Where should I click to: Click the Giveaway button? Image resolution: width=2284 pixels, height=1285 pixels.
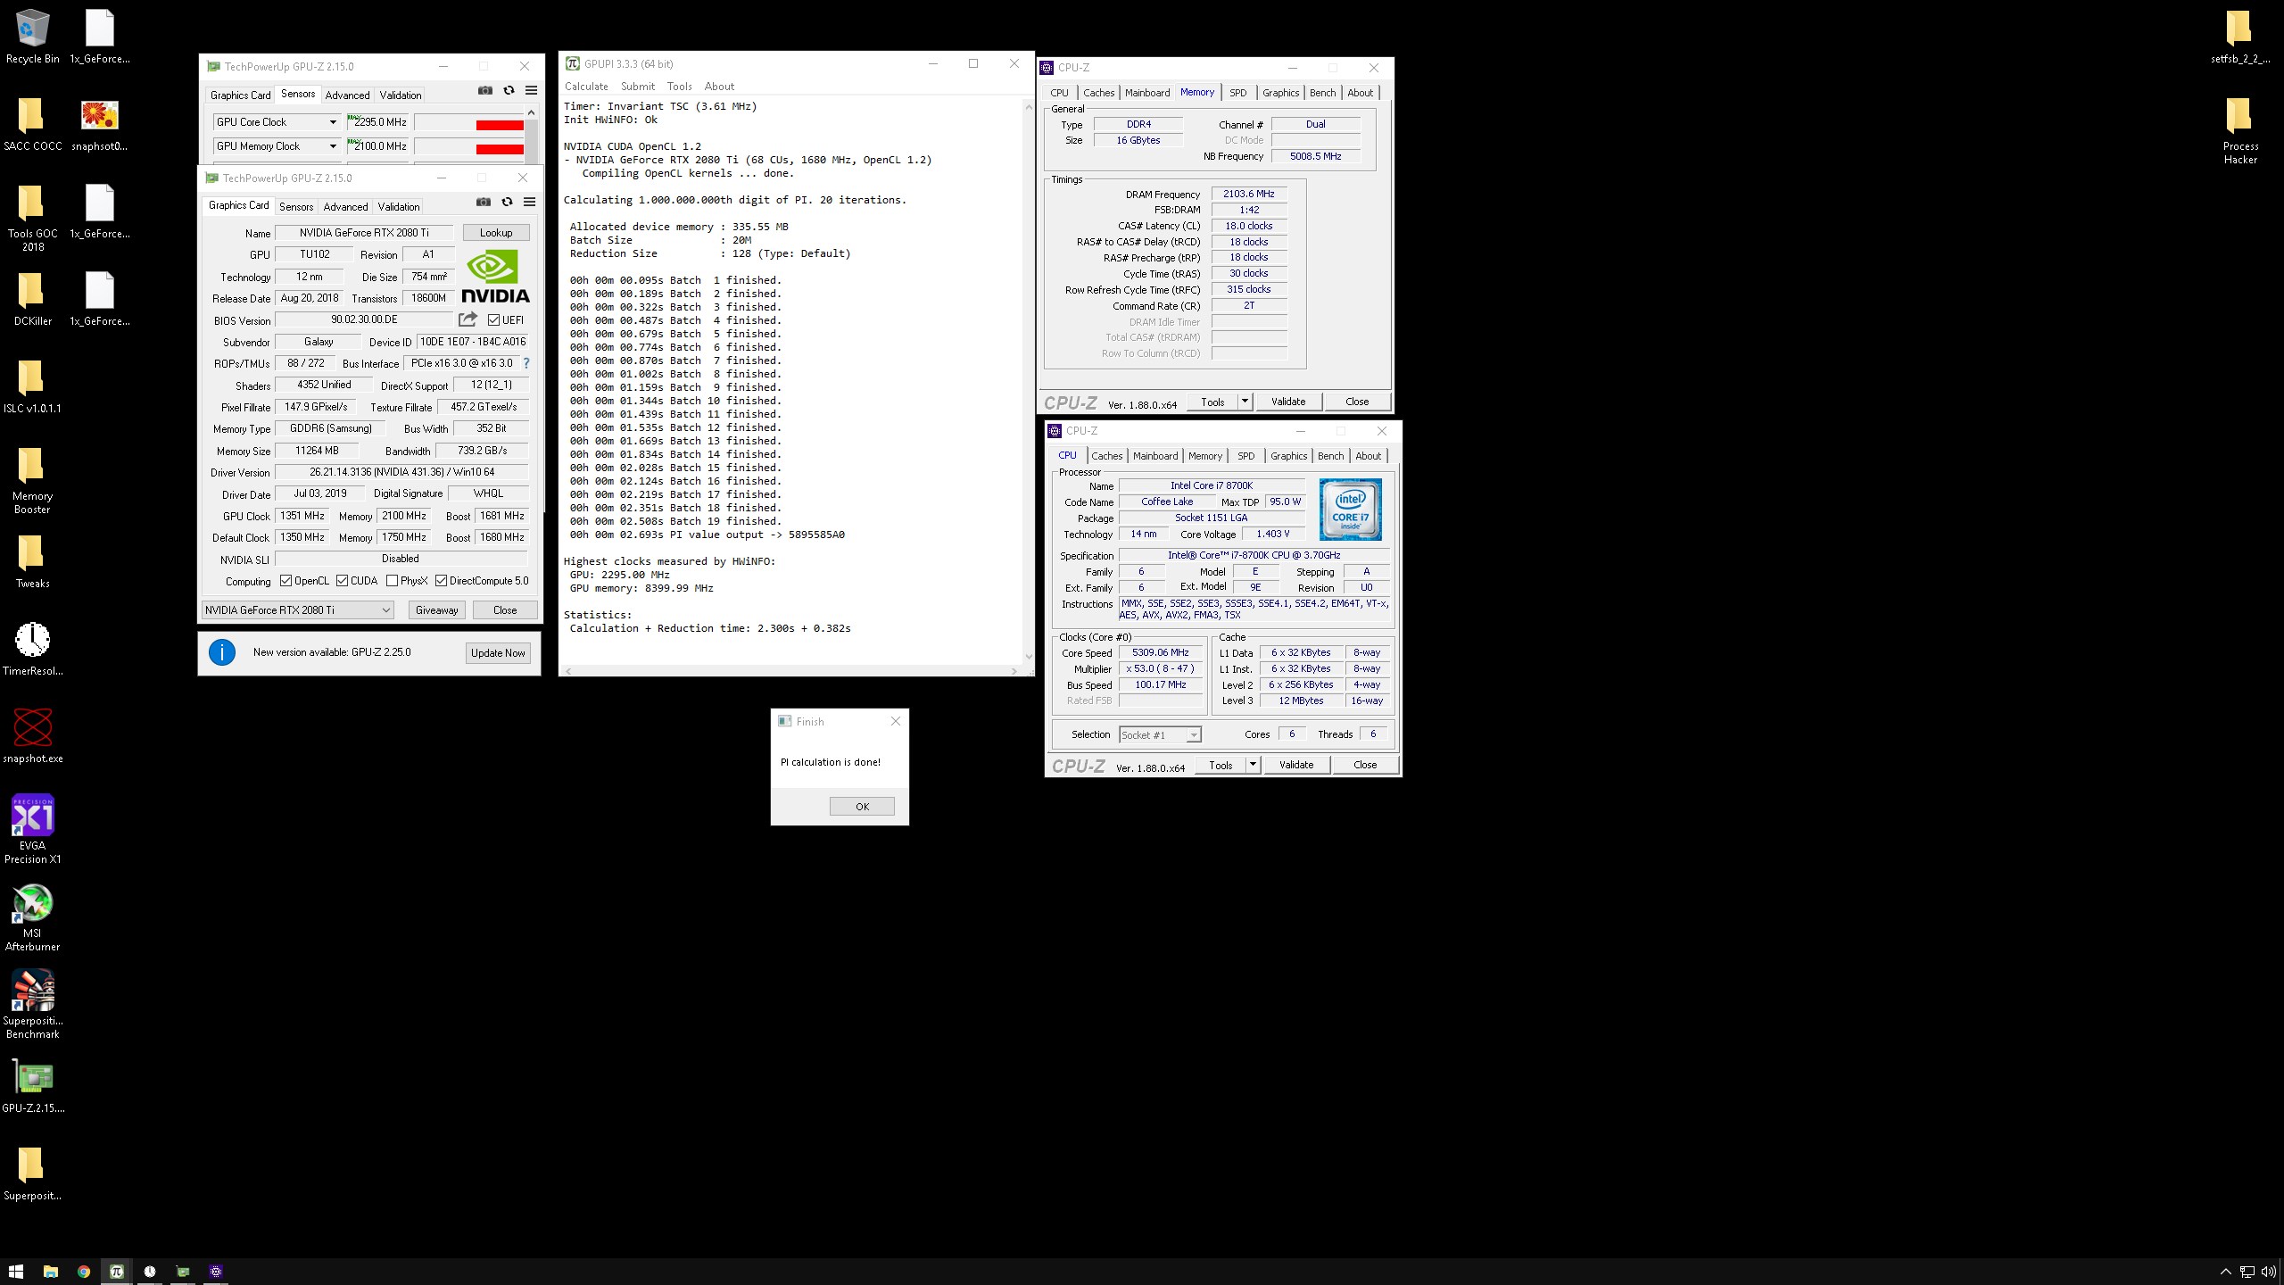coord(437,610)
